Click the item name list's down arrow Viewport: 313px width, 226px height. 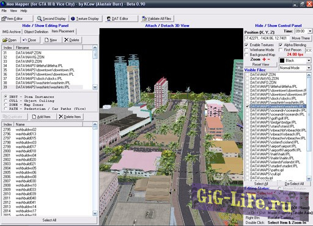click(x=95, y=213)
